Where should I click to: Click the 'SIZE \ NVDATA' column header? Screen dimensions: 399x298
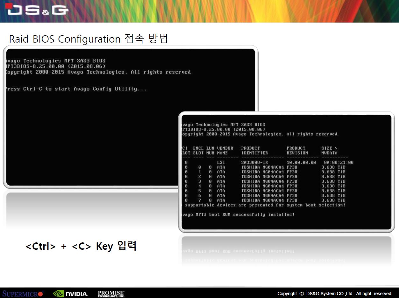pos(329,151)
